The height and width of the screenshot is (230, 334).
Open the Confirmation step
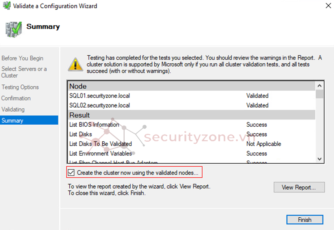[16, 98]
